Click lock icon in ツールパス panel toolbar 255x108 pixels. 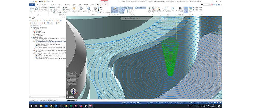tap(30, 23)
